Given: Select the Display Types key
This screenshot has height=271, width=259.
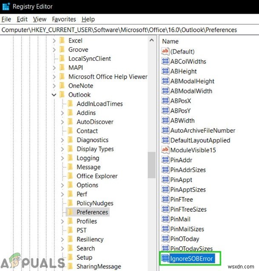Looking at the screenshot, I should pos(95,149).
